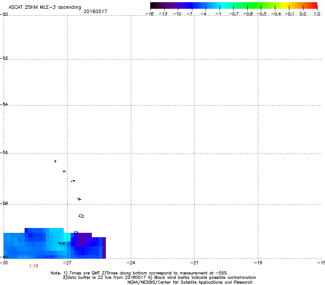Click the -21 longitude axis label

(194, 263)
